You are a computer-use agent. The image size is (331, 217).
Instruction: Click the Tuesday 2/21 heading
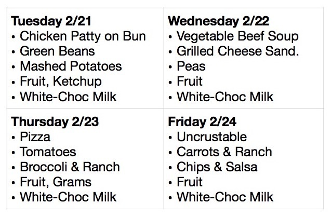coord(51,21)
